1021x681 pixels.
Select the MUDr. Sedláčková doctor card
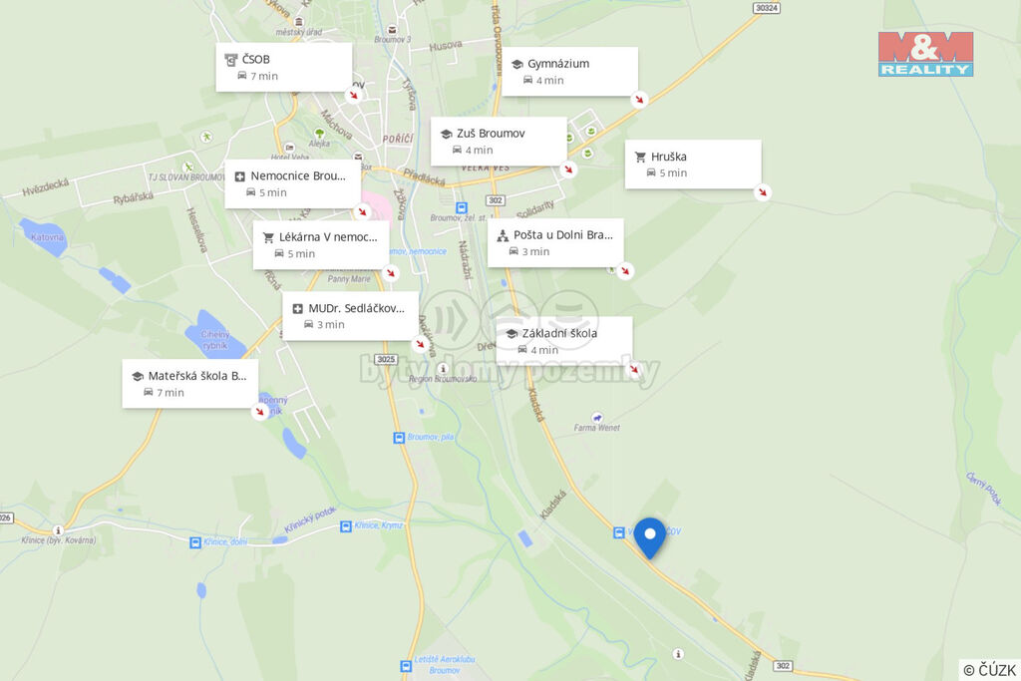350,316
